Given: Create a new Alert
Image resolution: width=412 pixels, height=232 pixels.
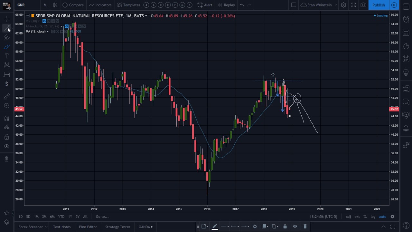Looking at the screenshot, I should 205,5.
